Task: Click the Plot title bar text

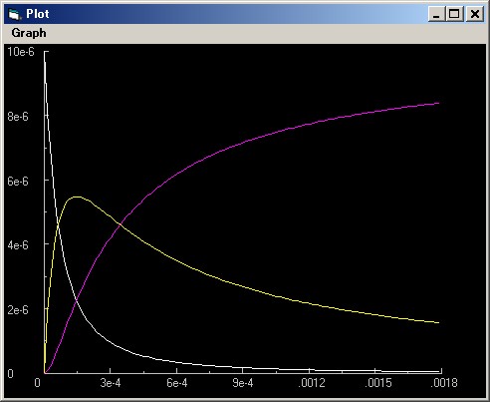Action: [38, 14]
